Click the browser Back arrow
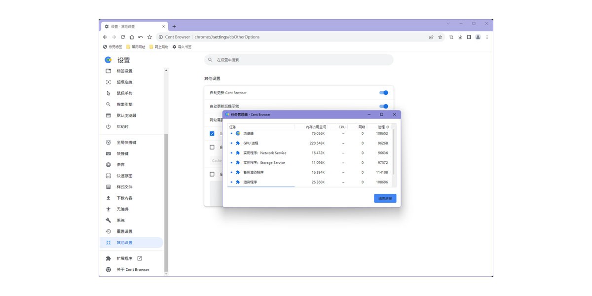 pos(105,37)
